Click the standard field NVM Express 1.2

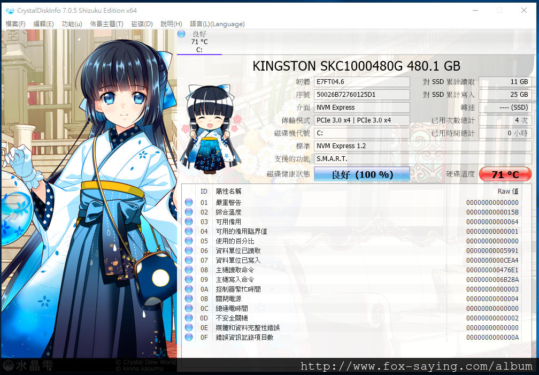(x=422, y=146)
